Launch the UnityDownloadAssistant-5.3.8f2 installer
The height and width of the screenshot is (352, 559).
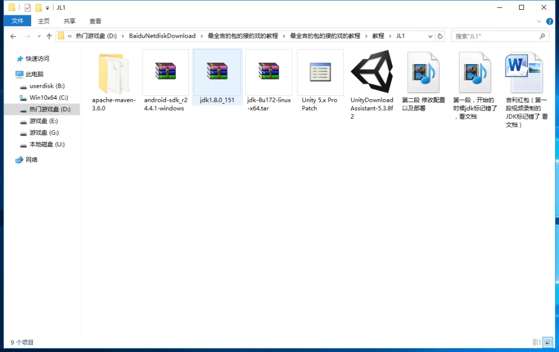(372, 72)
